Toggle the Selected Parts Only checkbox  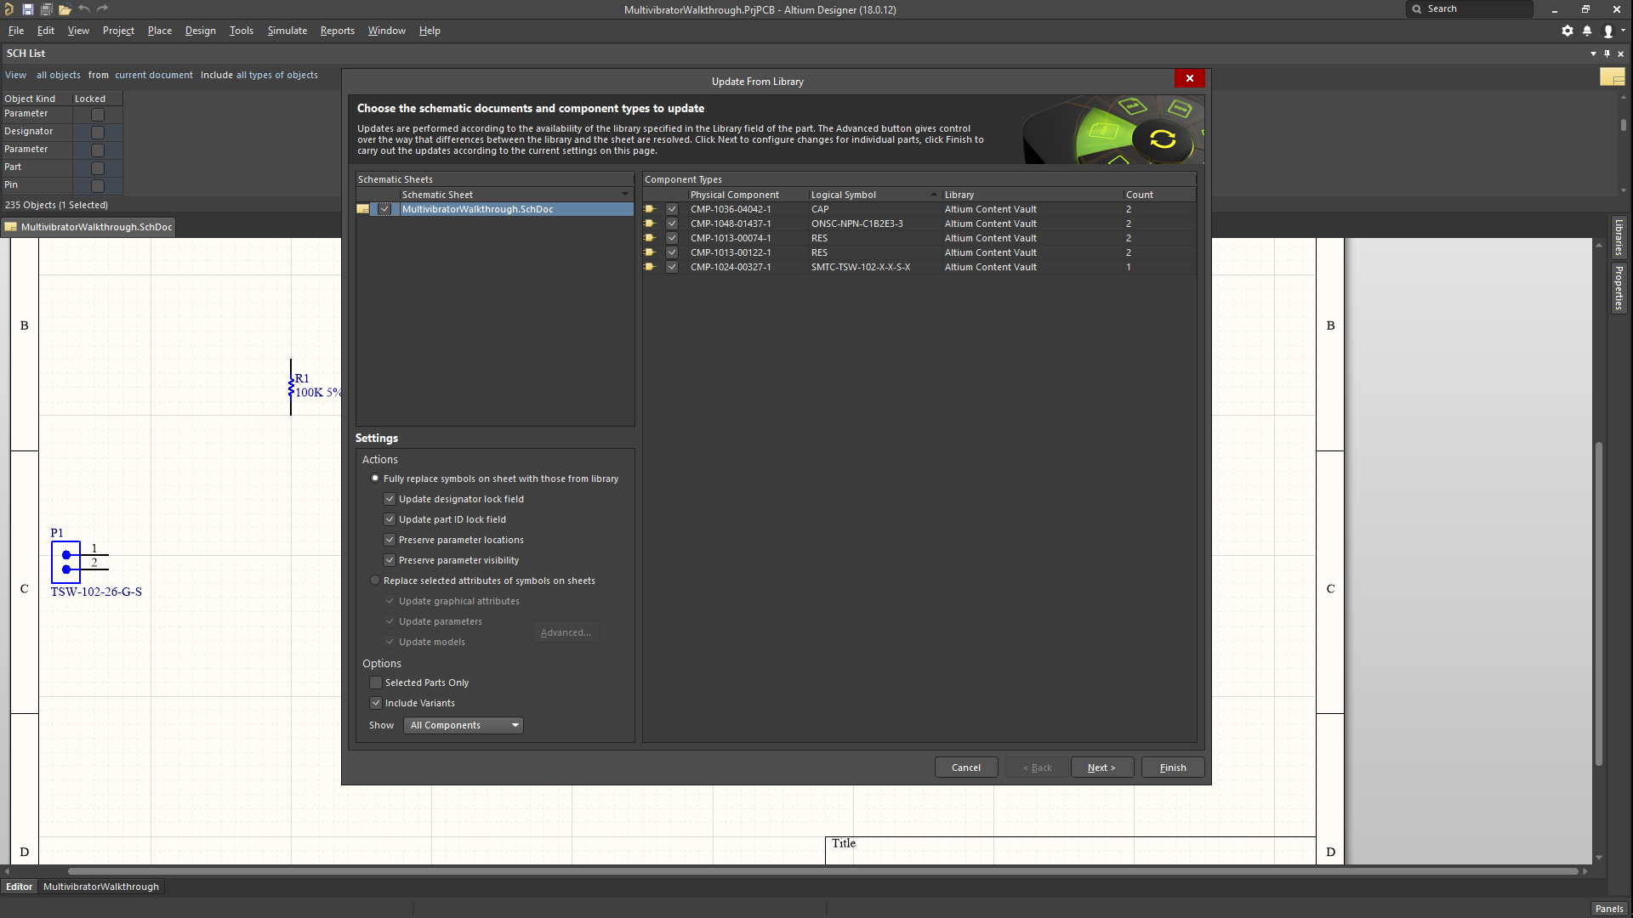tap(376, 682)
